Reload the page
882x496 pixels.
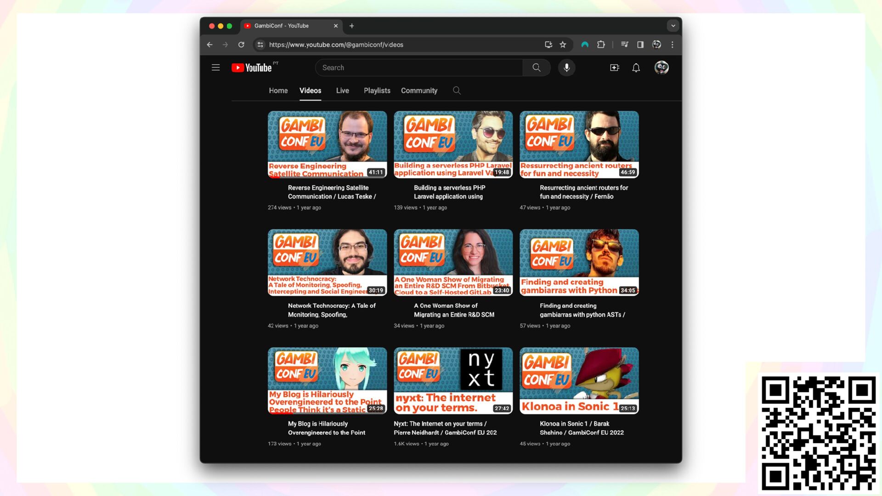(241, 45)
